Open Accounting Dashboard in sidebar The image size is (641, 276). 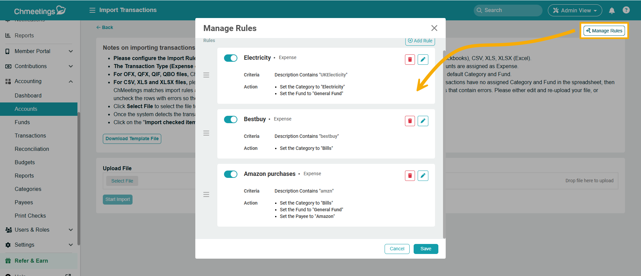click(x=28, y=95)
